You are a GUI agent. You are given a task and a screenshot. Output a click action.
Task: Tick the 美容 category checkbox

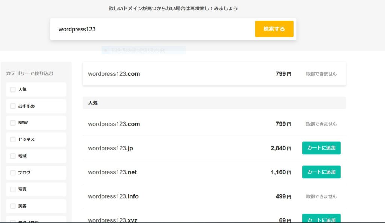[x=13, y=206]
